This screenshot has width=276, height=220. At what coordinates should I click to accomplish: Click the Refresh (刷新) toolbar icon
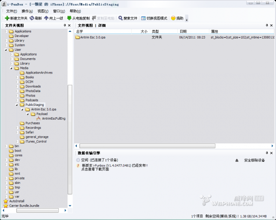32,18
